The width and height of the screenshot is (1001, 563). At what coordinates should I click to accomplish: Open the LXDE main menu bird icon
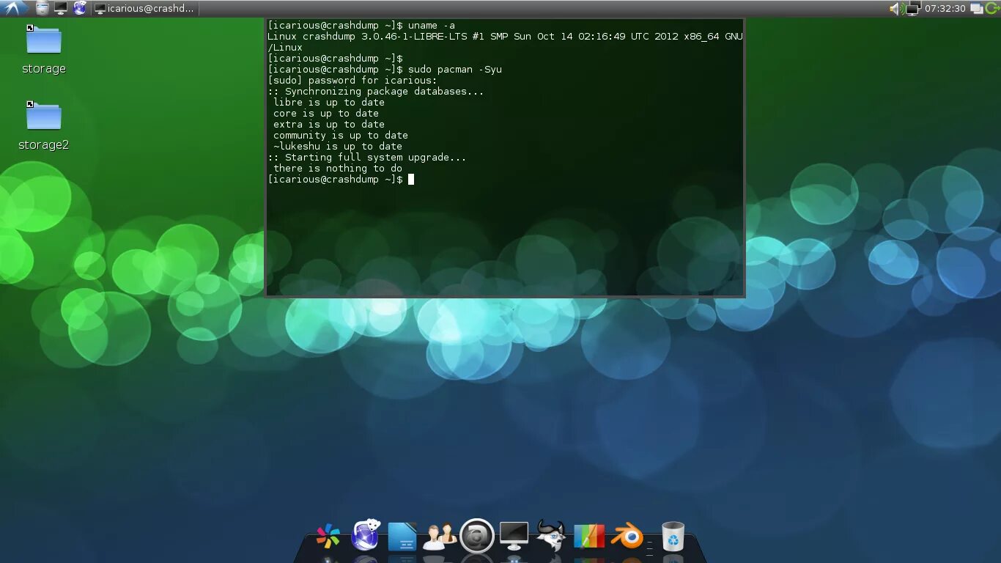(15, 8)
